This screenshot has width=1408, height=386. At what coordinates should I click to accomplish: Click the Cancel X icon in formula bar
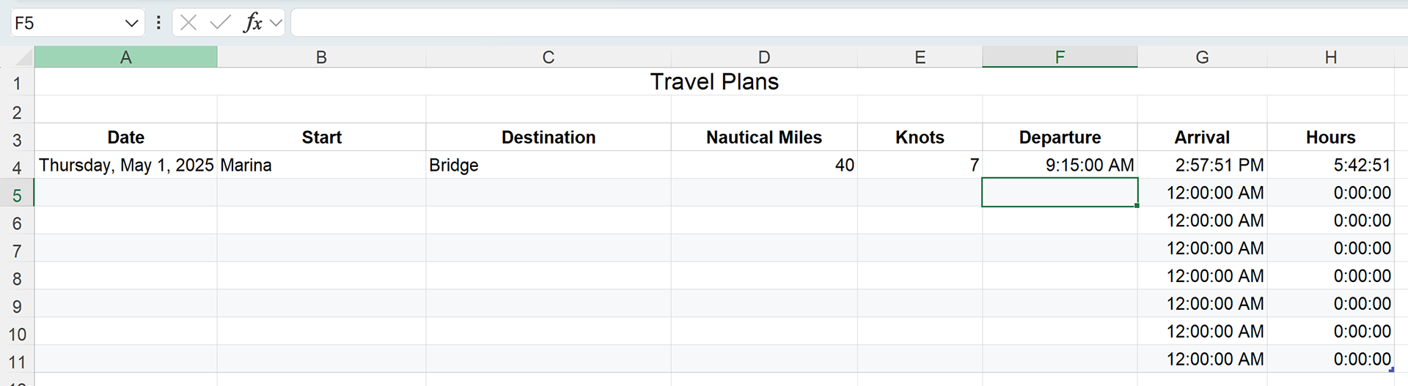click(188, 23)
